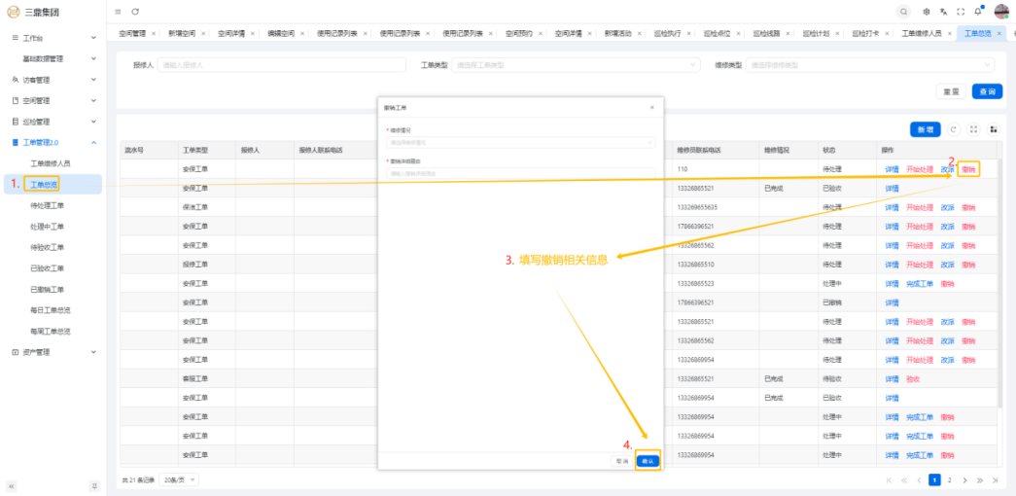Image resolution: width=1016 pixels, height=496 pixels.
Task: Collapse sidebar with the hamburger menu icon
Action: 118,12
